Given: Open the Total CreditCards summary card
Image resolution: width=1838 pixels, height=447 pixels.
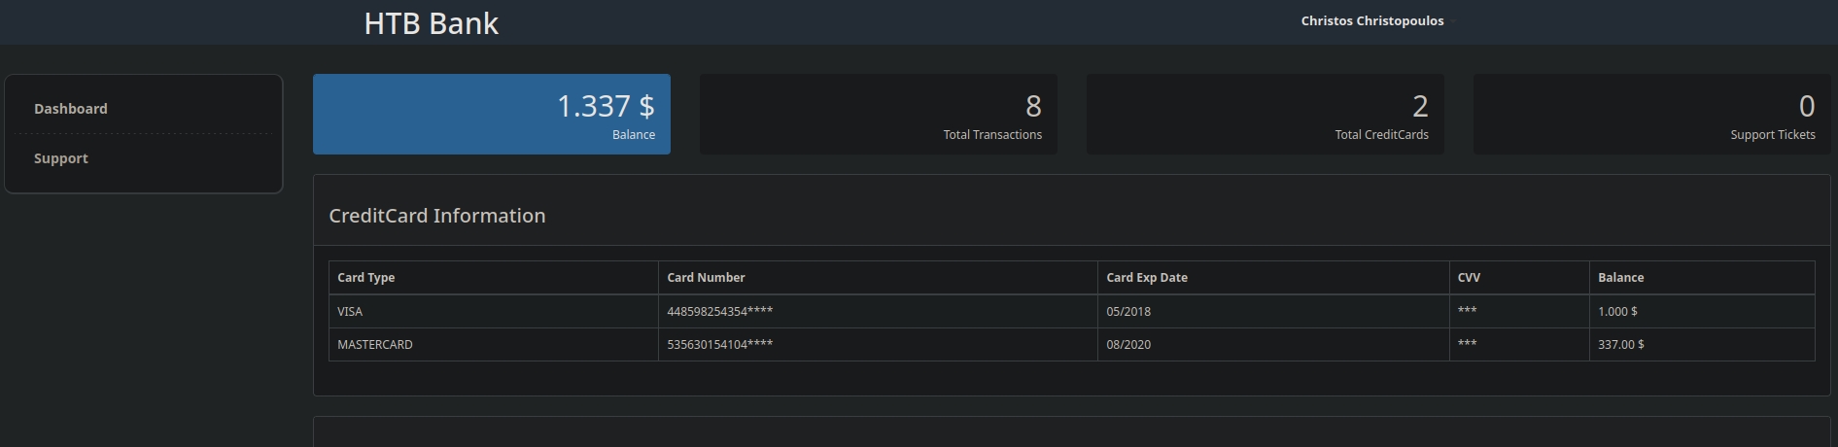Looking at the screenshot, I should (1265, 114).
